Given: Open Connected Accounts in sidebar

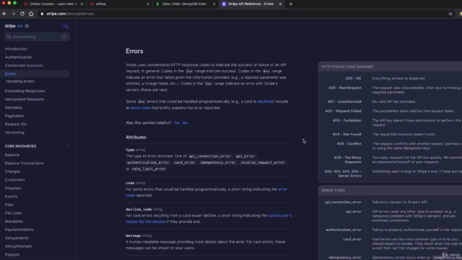Looking at the screenshot, I should pyautogui.click(x=24, y=66).
